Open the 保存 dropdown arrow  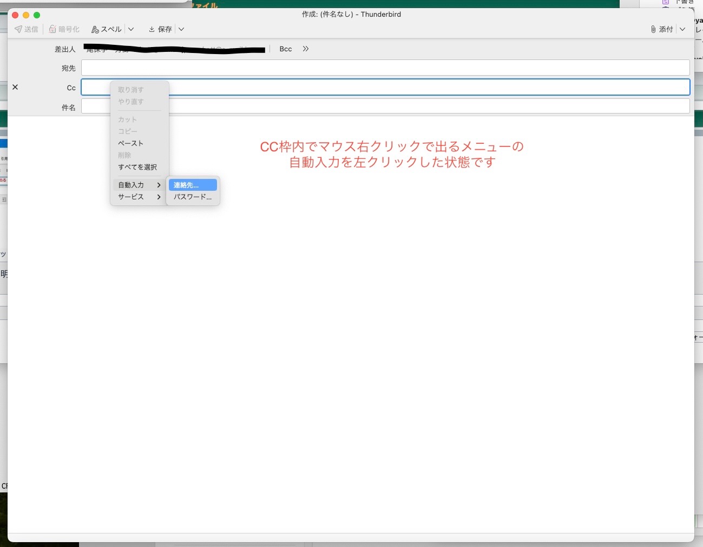[181, 29]
